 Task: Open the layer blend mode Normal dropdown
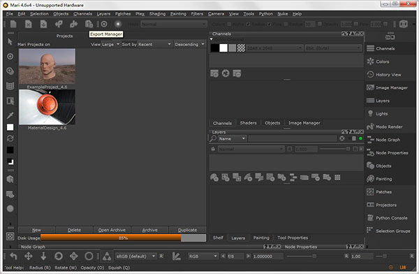[251, 149]
